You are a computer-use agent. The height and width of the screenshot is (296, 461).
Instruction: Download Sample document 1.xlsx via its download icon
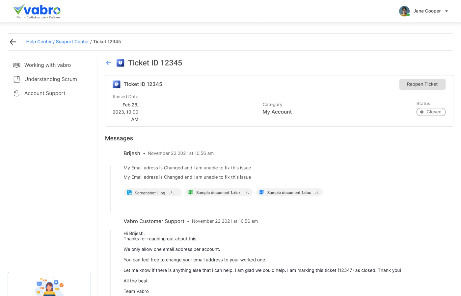(x=247, y=192)
